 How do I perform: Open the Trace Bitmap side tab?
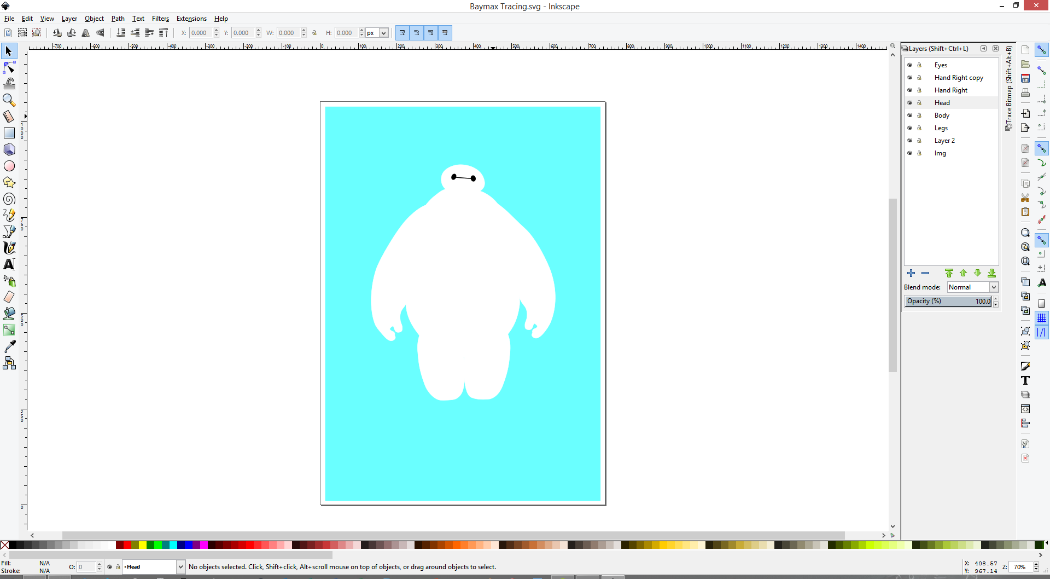[x=1009, y=88]
